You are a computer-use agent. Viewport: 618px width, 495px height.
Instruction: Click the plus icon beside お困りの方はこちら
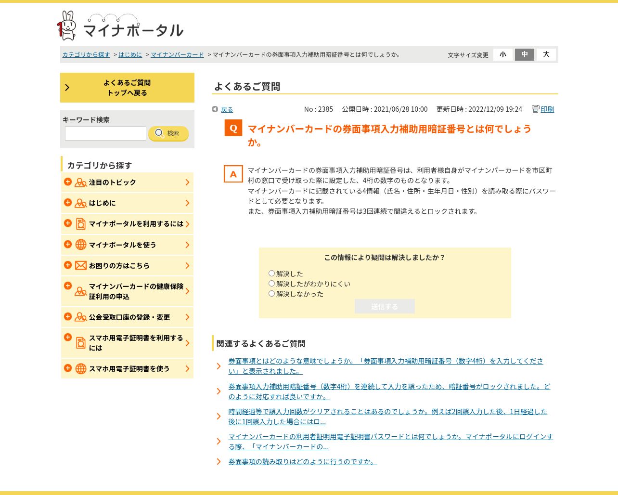tap(68, 265)
